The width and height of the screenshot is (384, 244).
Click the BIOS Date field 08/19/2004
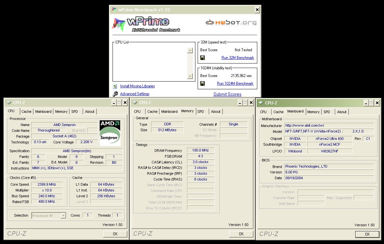tap(329, 178)
